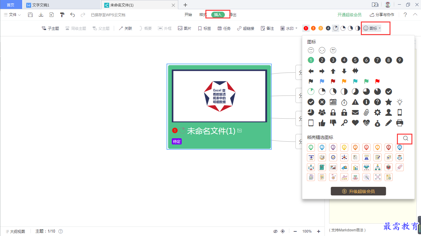Insert the half-filled progress pie icon
Viewport: 421px width, 236px height.
pyautogui.click(x=344, y=92)
